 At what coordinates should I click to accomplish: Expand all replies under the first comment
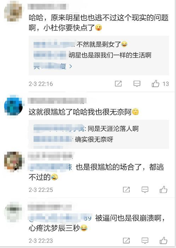[53, 66]
